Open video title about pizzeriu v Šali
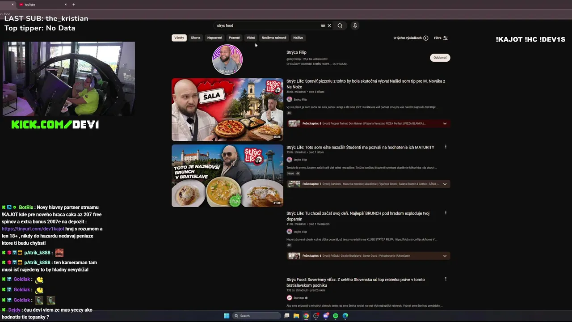Screen dimensions: 572x322 [x=366, y=84]
